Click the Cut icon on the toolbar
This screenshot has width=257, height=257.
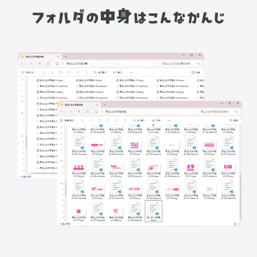[83, 120]
